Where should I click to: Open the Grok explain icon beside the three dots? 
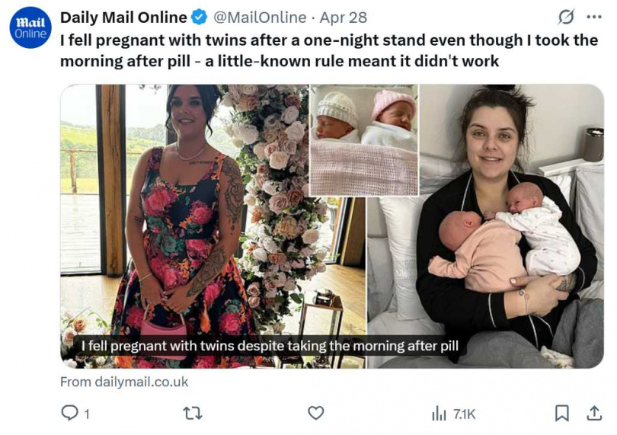[566, 17]
